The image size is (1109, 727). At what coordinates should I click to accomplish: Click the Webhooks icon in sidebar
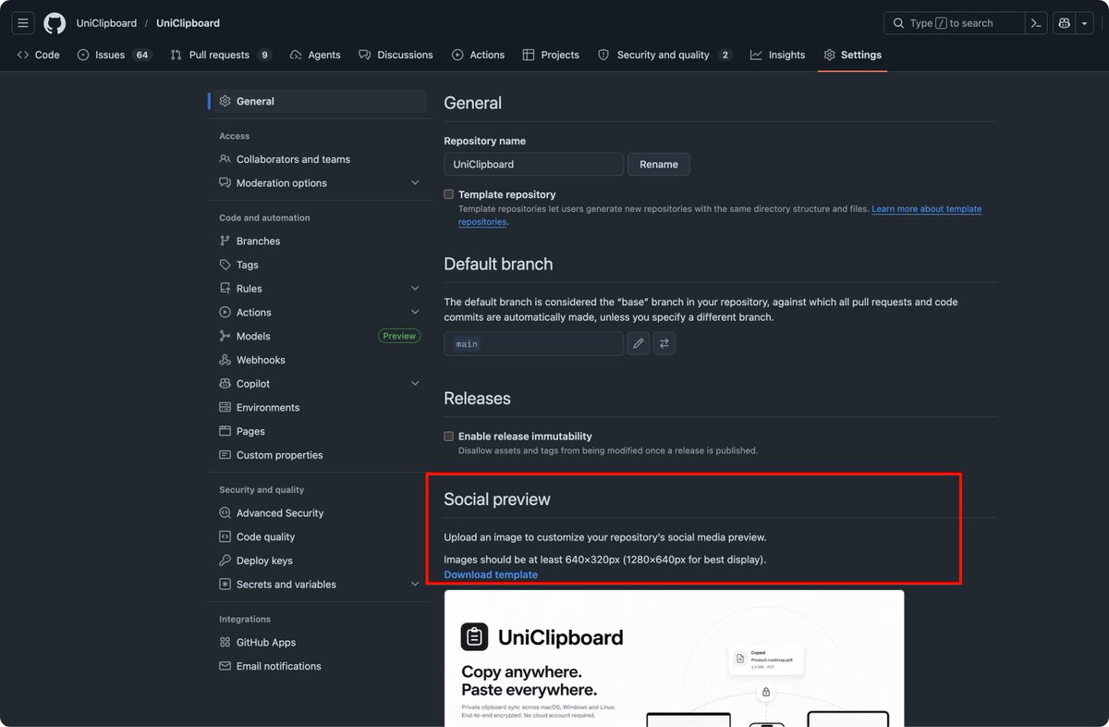point(225,360)
